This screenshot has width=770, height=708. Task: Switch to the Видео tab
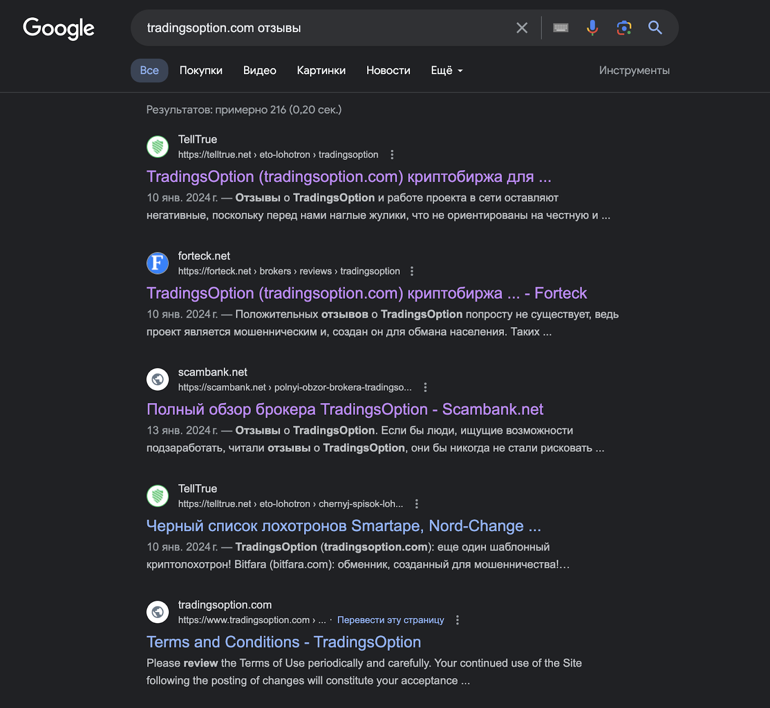point(260,70)
